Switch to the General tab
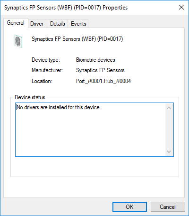Image resolution: width=189 pixels, height=216 pixels. coord(16,23)
